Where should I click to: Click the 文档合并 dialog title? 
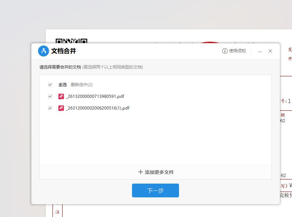63,51
